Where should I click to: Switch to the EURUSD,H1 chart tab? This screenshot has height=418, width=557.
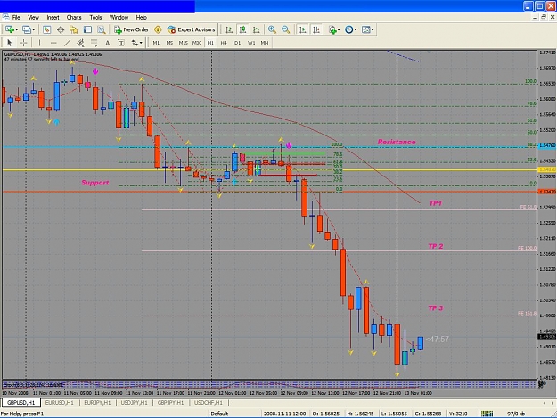pyautogui.click(x=60, y=402)
